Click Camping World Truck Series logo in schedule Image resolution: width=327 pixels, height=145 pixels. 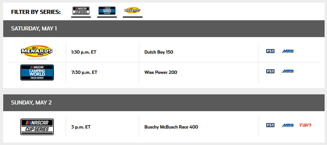click(37, 72)
